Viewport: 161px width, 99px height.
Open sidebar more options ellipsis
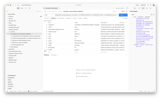tap(41, 11)
